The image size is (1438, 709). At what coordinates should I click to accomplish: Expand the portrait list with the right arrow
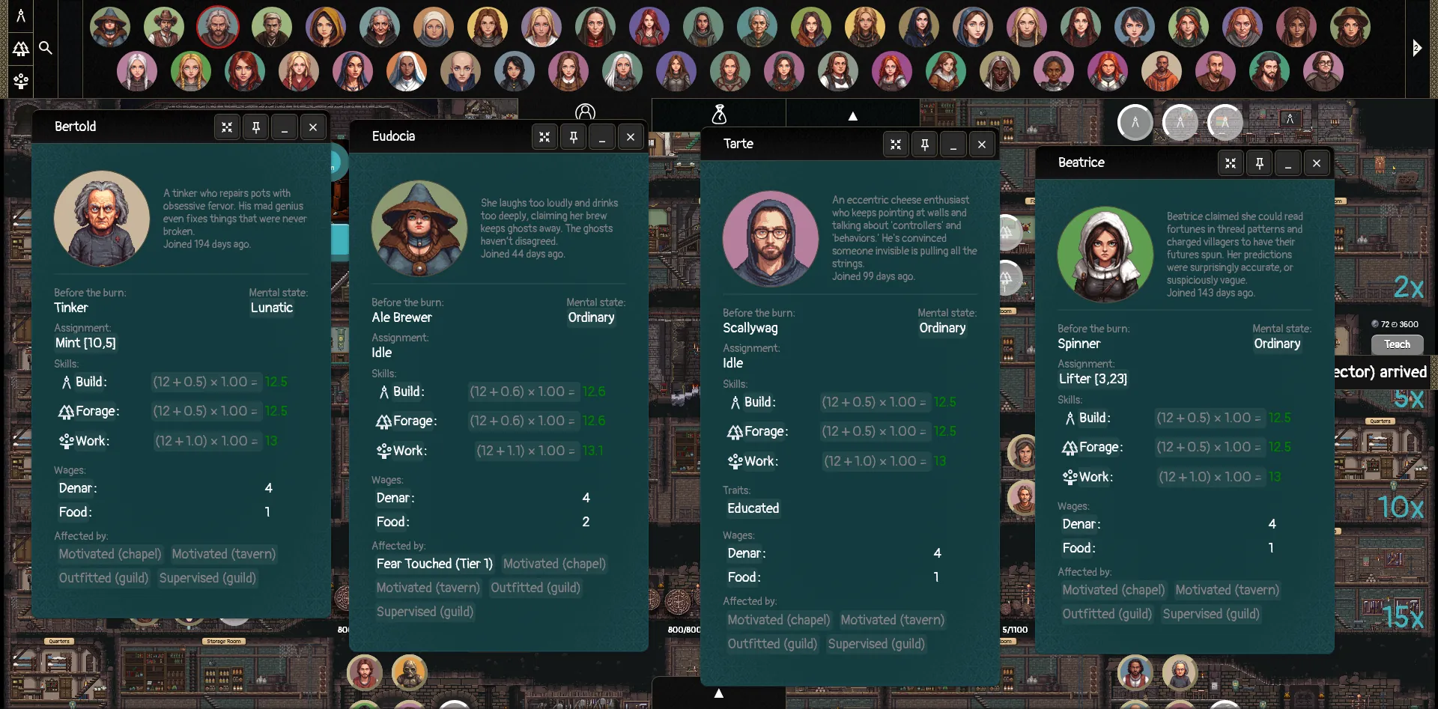[1418, 47]
